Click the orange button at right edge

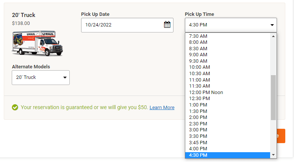pos(281,136)
